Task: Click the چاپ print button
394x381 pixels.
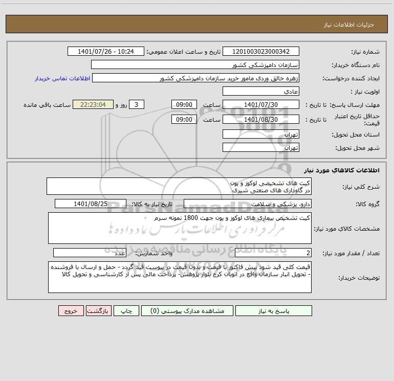Action: (126, 311)
